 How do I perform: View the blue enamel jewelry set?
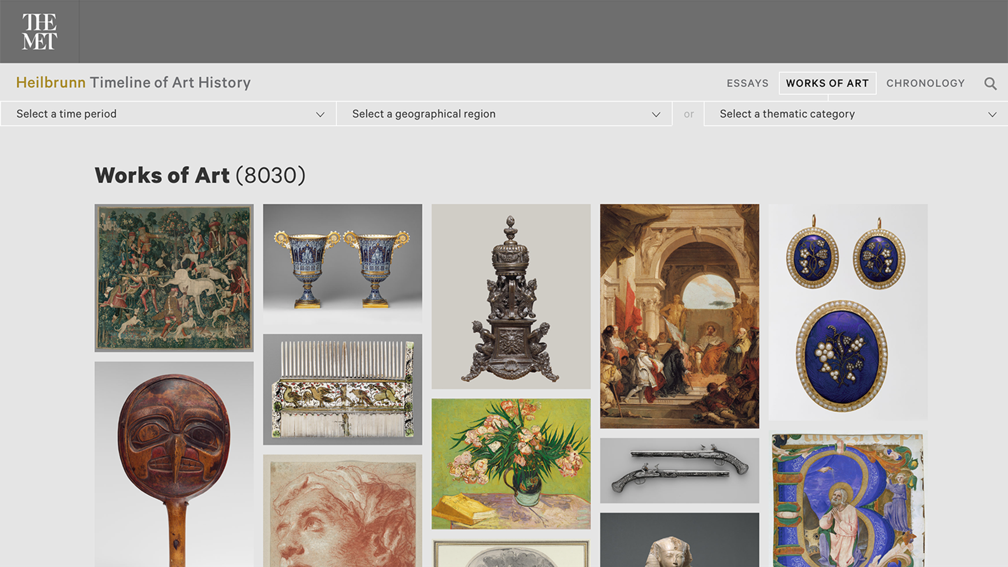point(848,312)
